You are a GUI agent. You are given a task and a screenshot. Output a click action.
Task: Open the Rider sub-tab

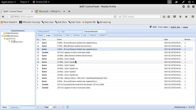click(68, 35)
